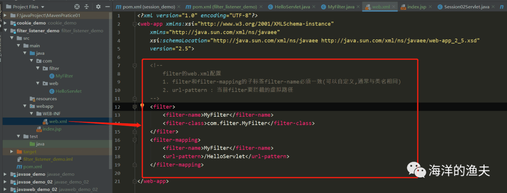The height and width of the screenshot is (193, 507).
Task: Fold the filter-mapping tag at line 16
Action: (x=135, y=140)
